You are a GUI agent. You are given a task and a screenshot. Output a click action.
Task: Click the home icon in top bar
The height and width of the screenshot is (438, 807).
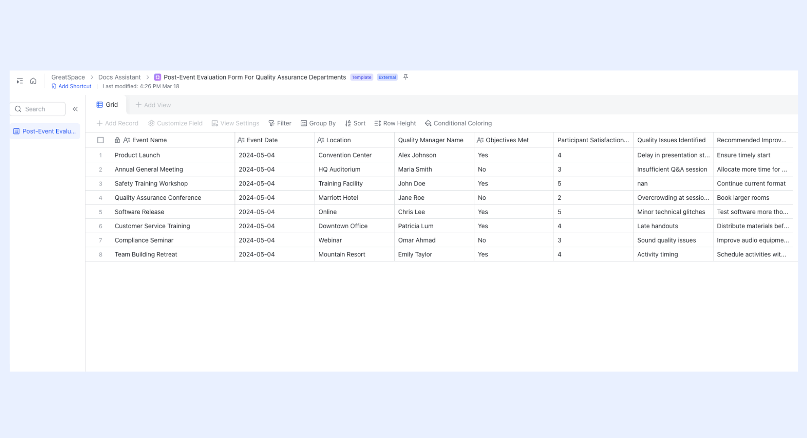coord(33,81)
